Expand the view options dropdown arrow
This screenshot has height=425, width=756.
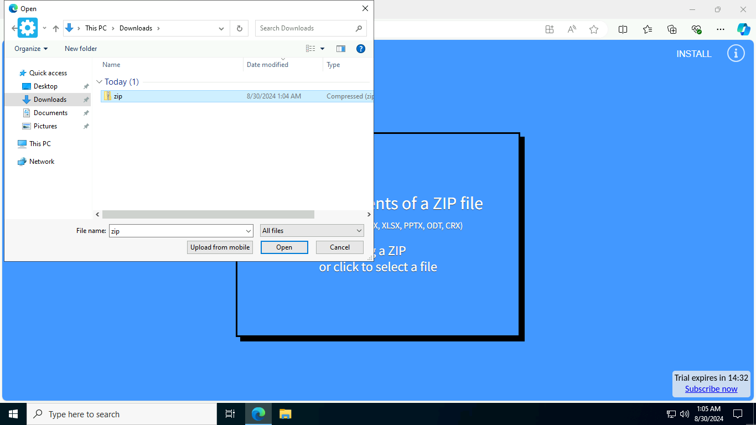tap(322, 49)
